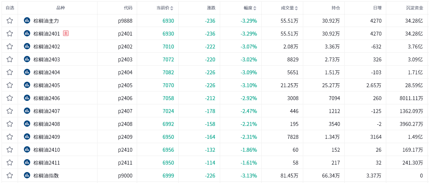Open 棕榈油2404 contract link

coord(47,72)
